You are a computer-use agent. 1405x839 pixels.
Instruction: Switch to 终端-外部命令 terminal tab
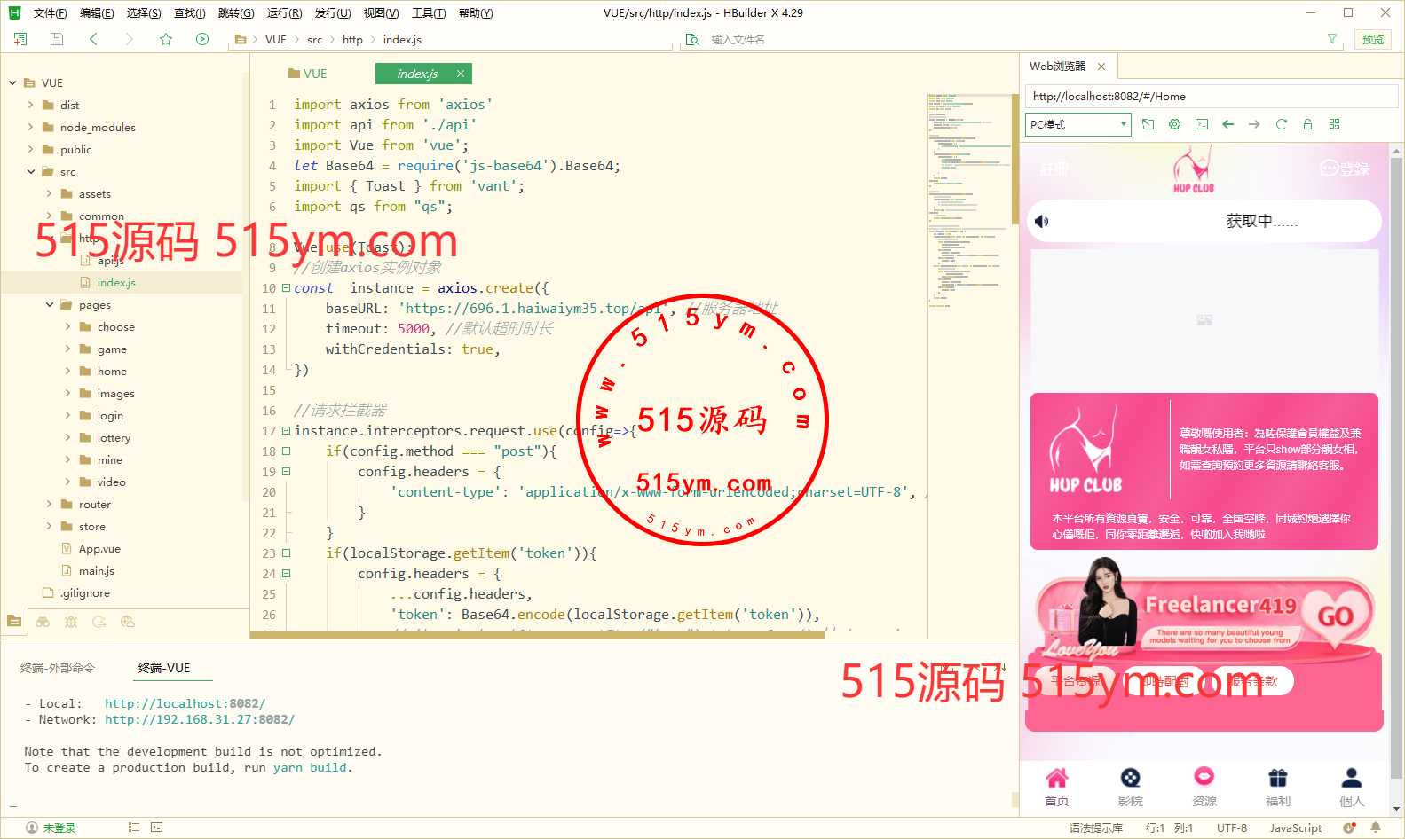point(58,668)
